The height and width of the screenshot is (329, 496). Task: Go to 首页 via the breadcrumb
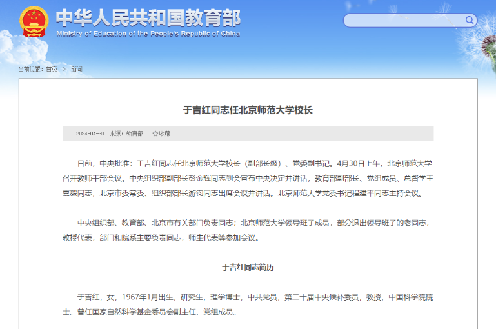point(52,68)
